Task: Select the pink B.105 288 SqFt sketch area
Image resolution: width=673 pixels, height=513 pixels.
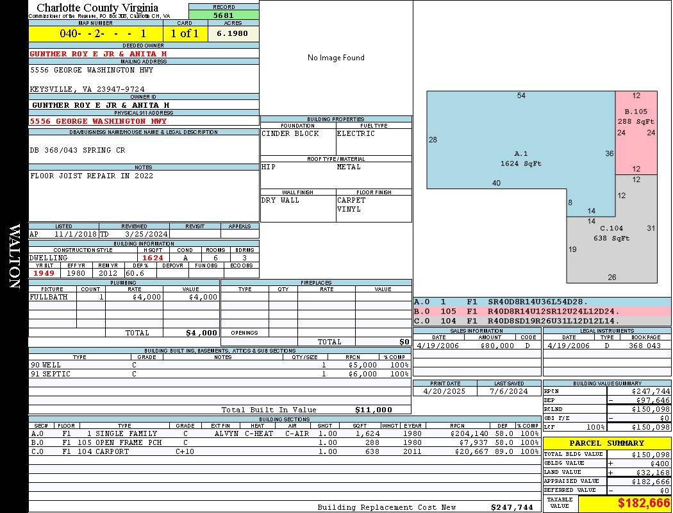Action: tap(636, 131)
